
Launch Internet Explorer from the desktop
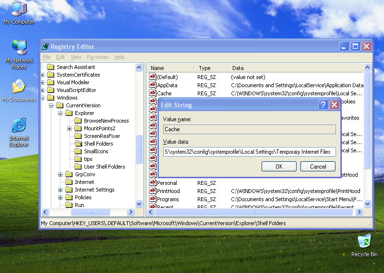tap(19, 132)
